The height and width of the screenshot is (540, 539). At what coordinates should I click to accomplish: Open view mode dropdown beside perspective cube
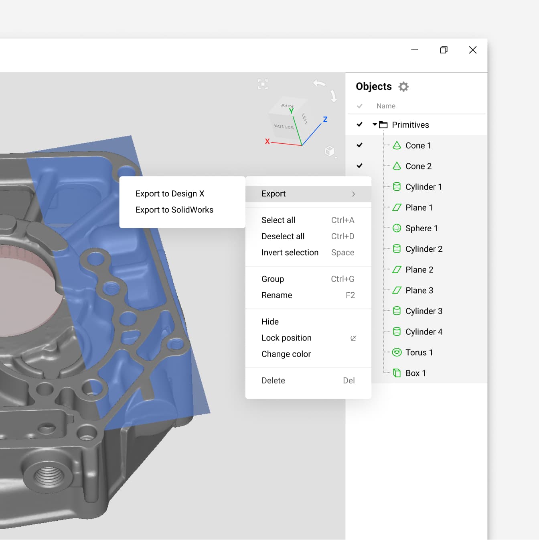336,158
